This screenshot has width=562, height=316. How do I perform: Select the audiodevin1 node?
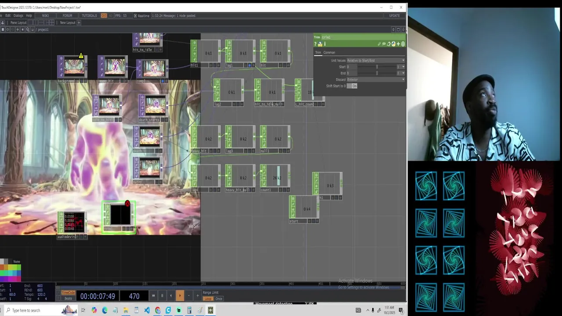pos(72,225)
